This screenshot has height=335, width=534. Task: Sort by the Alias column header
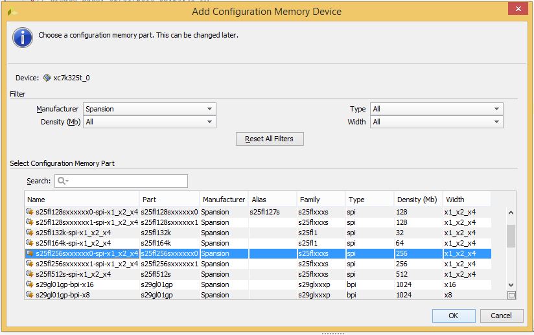(273, 200)
